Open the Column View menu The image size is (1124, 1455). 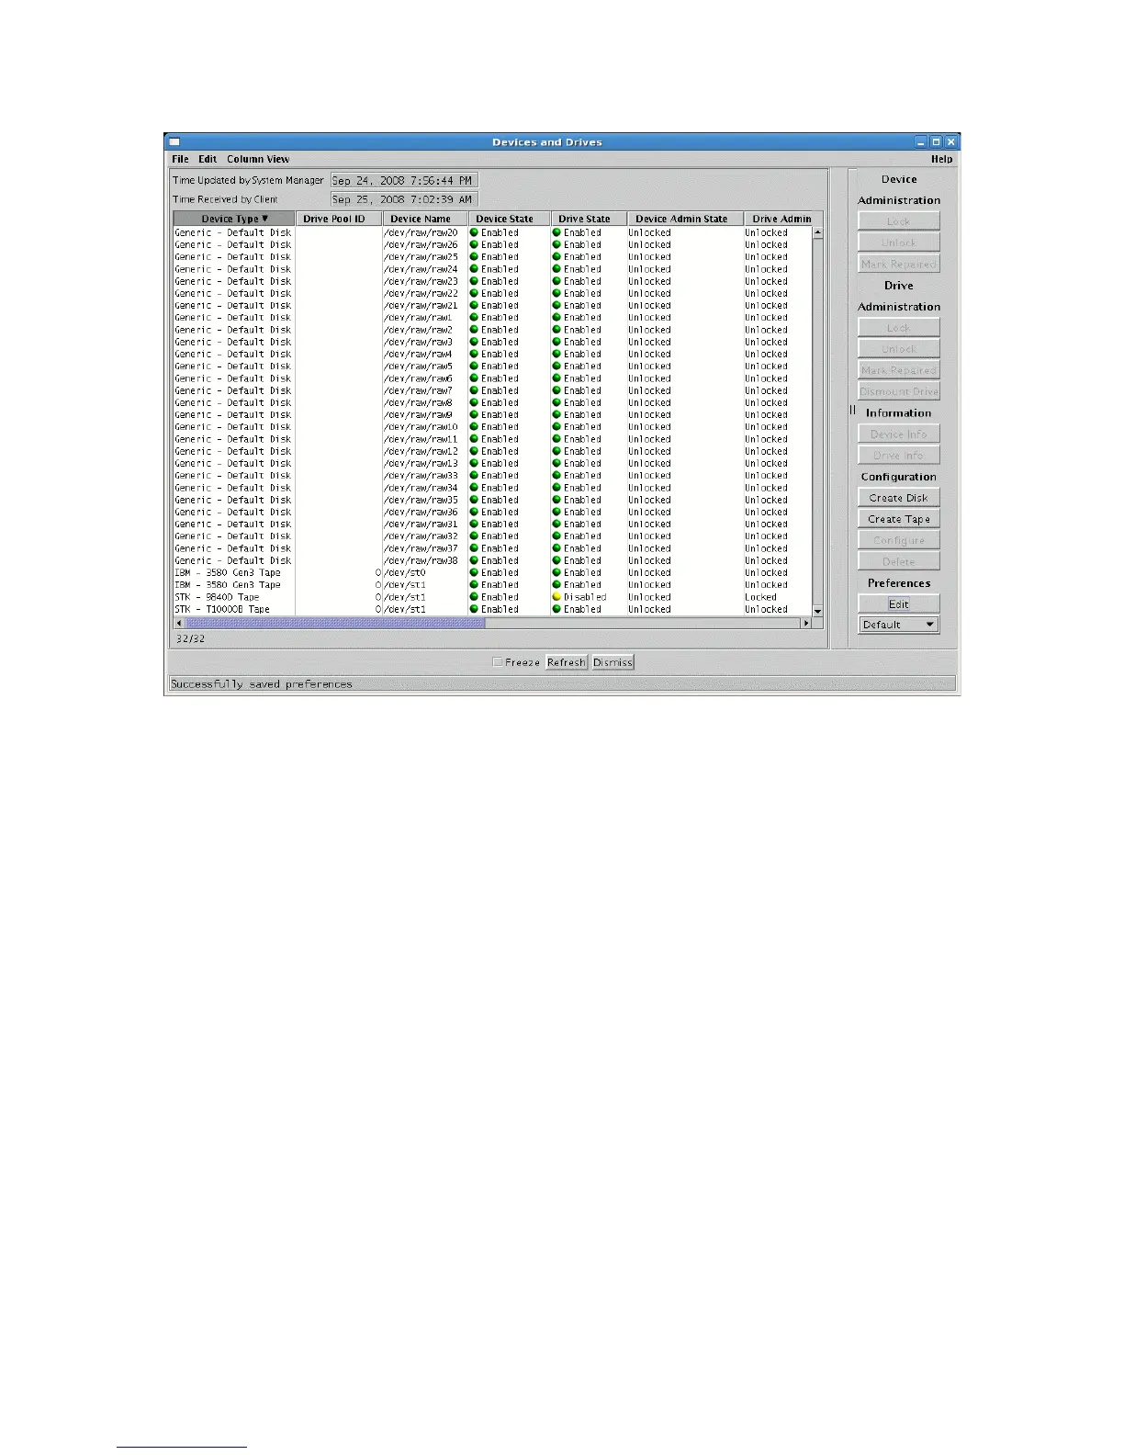coord(258,159)
